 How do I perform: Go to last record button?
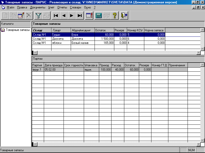(80, 16)
